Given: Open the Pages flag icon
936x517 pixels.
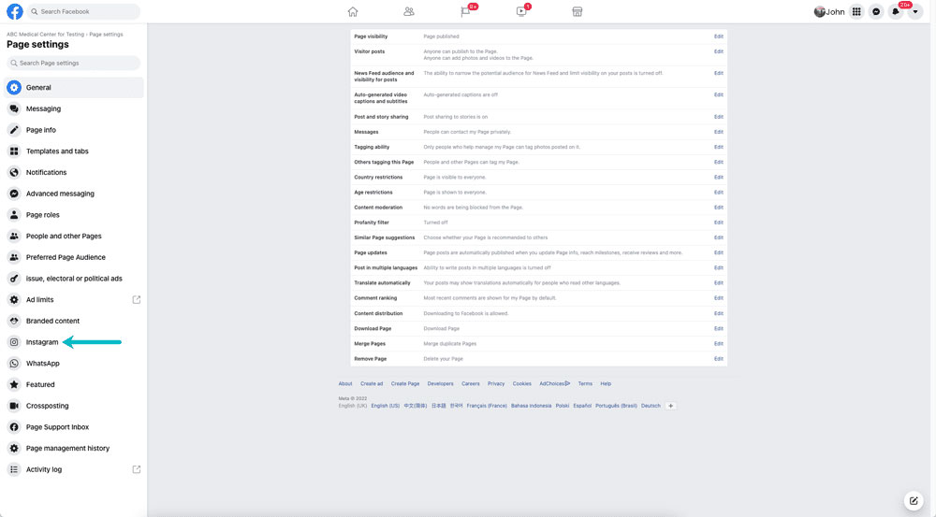Looking at the screenshot, I should coord(465,12).
